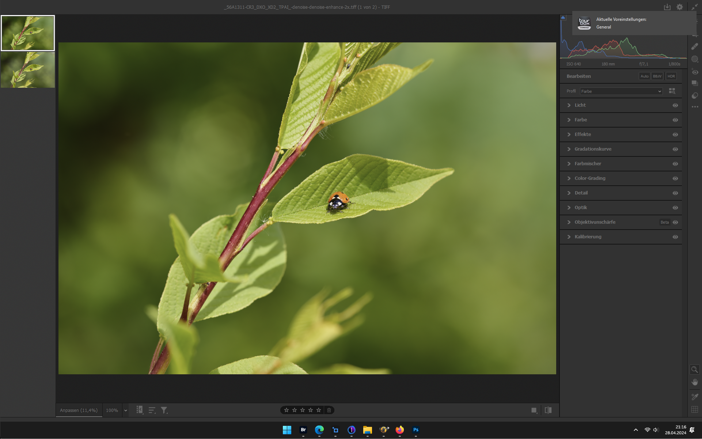702x439 pixels.
Task: Pick the Color Sampler eyedropper tool
Action: [x=695, y=397]
